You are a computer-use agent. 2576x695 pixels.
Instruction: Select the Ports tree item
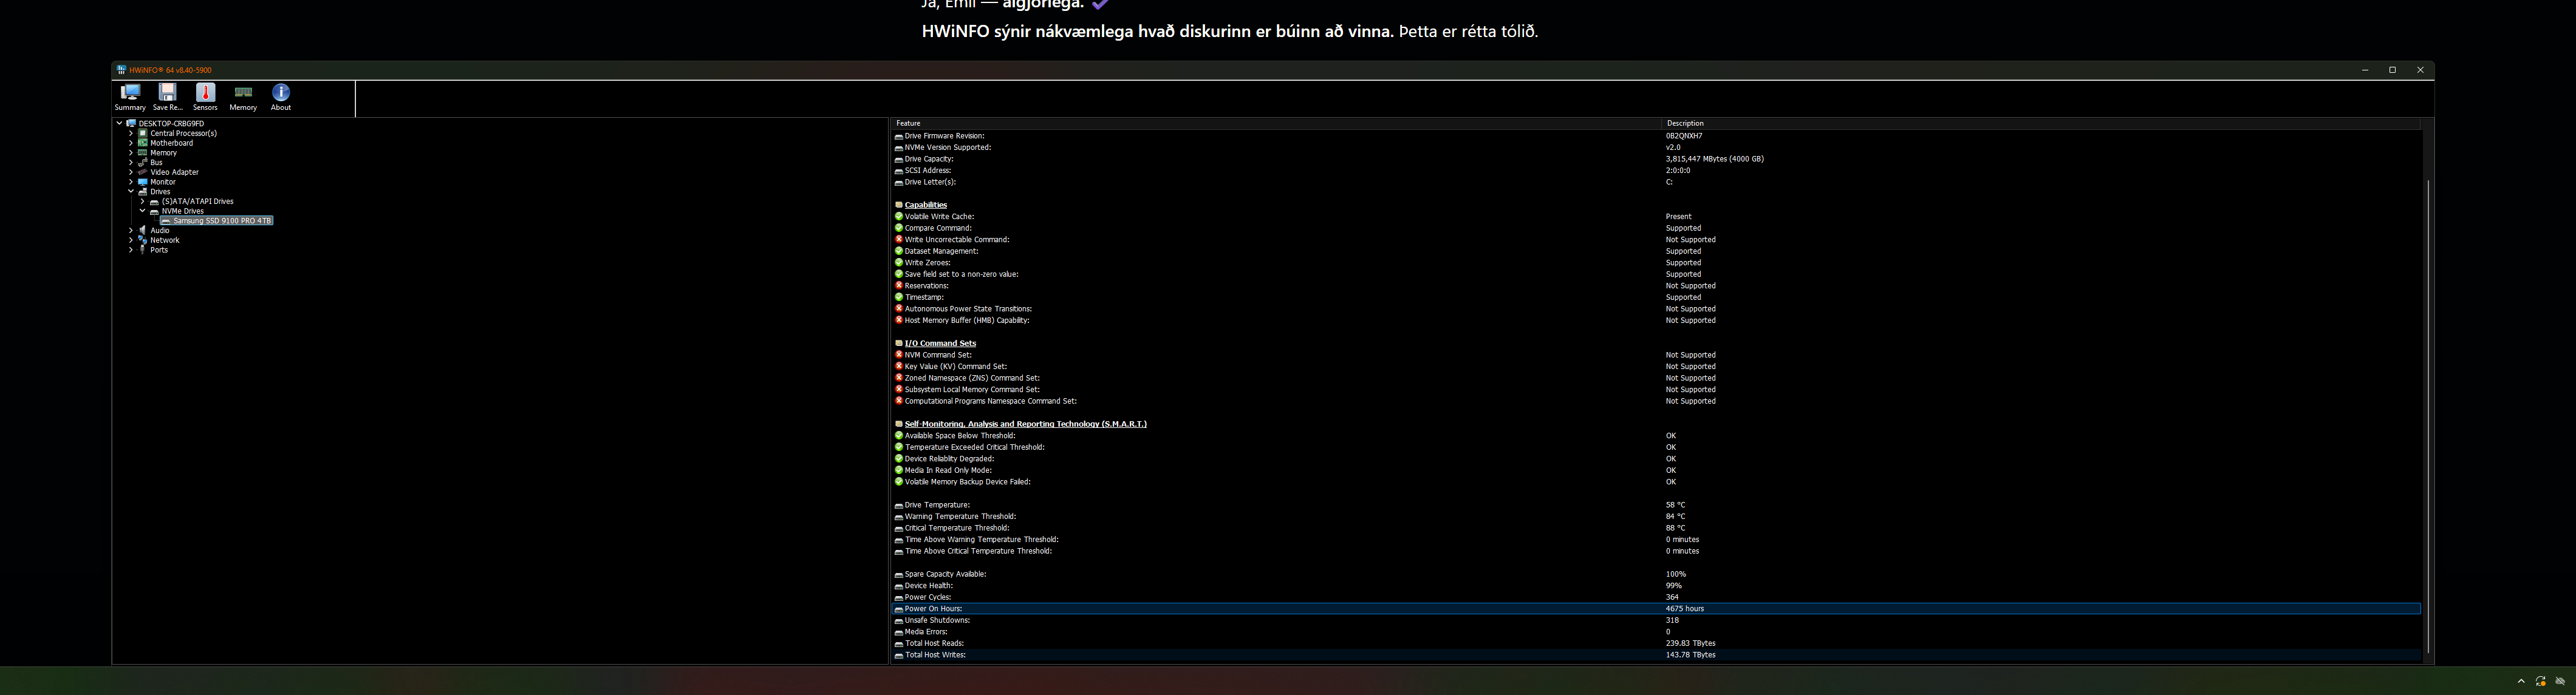(x=159, y=250)
